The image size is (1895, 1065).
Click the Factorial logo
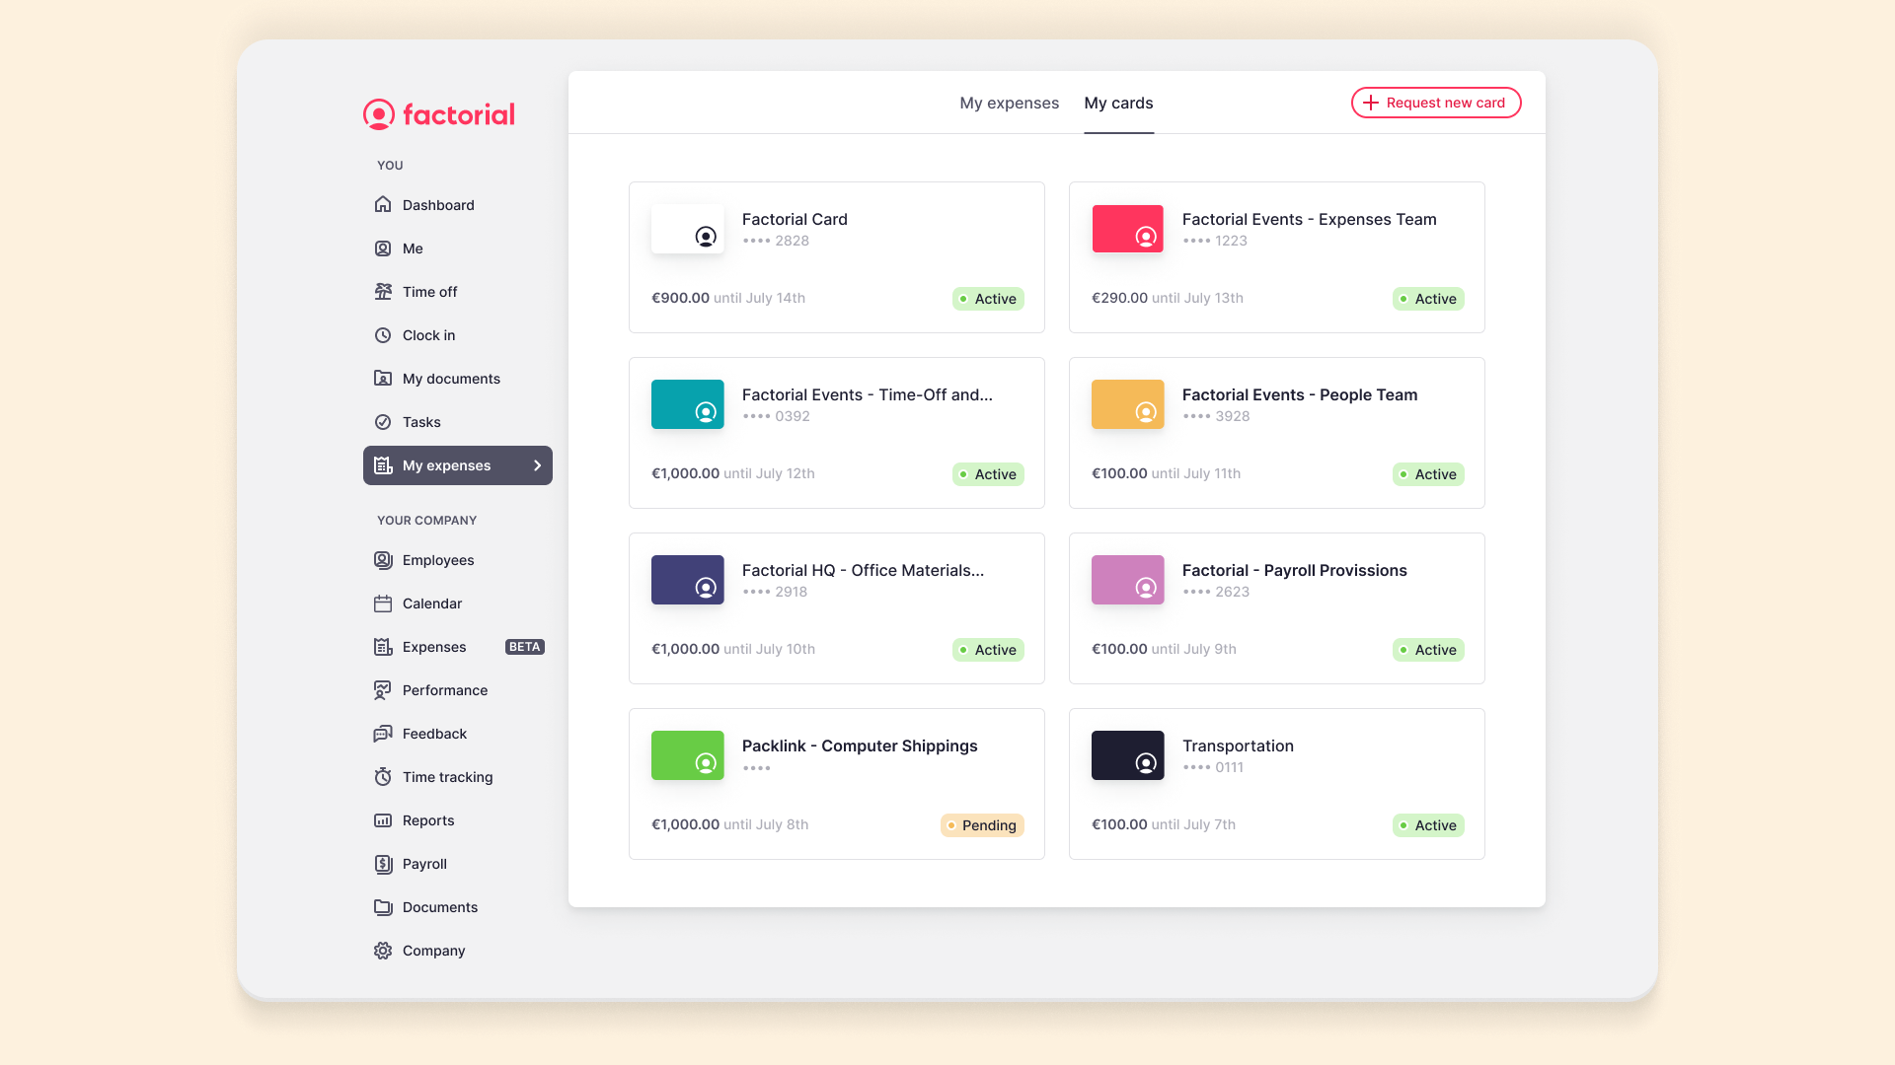point(439,114)
